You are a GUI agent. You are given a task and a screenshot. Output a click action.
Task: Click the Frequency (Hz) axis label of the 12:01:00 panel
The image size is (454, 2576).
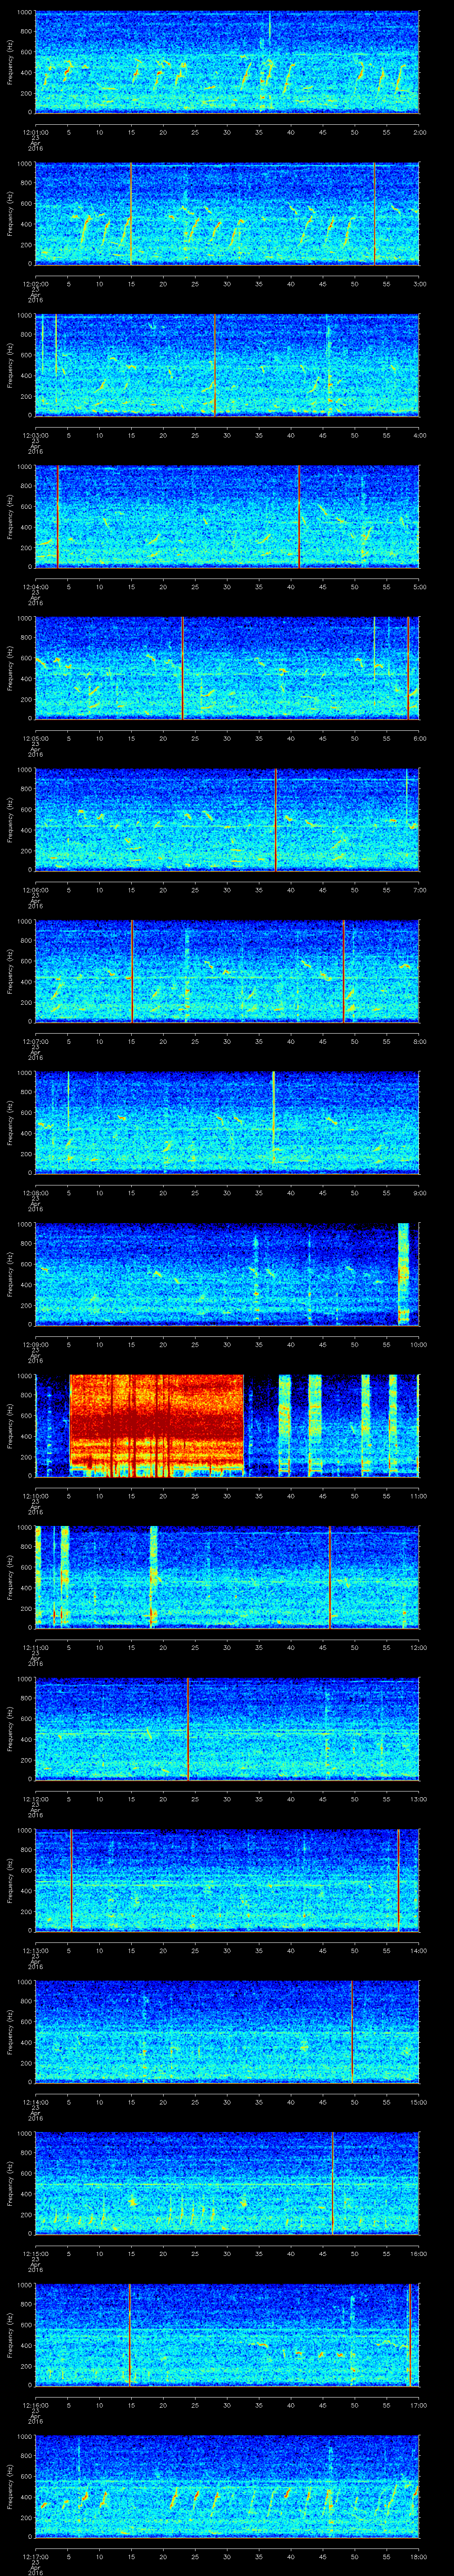point(10,62)
